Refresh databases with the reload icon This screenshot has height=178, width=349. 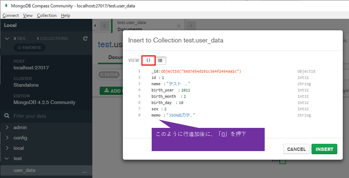[85, 39]
